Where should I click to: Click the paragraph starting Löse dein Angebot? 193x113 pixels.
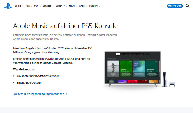[53, 50]
